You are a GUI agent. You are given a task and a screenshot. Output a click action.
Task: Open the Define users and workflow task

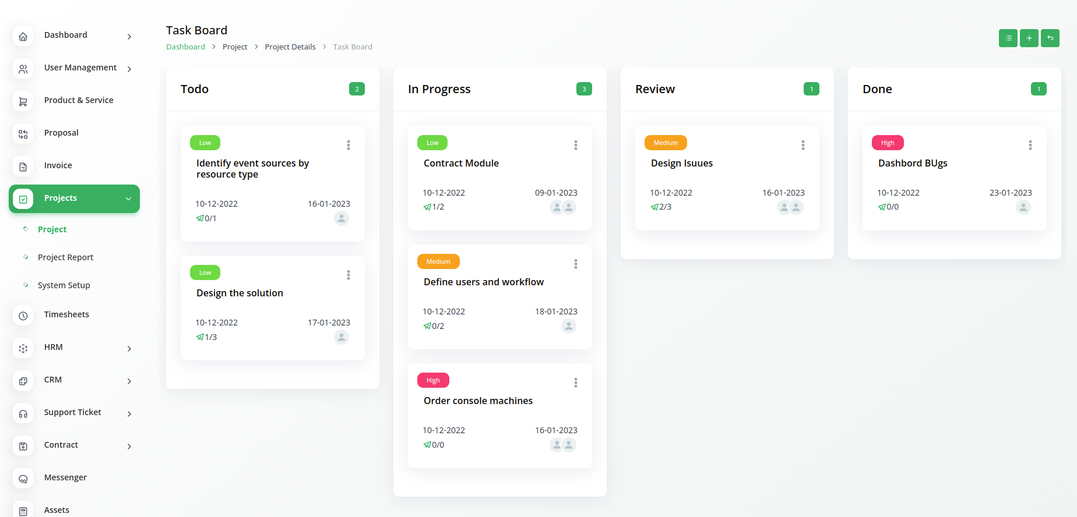pyautogui.click(x=483, y=282)
